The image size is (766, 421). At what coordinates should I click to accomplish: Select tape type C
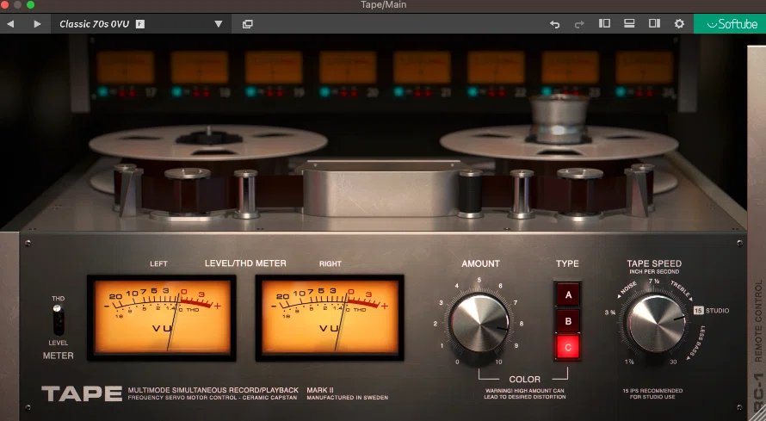tap(568, 347)
